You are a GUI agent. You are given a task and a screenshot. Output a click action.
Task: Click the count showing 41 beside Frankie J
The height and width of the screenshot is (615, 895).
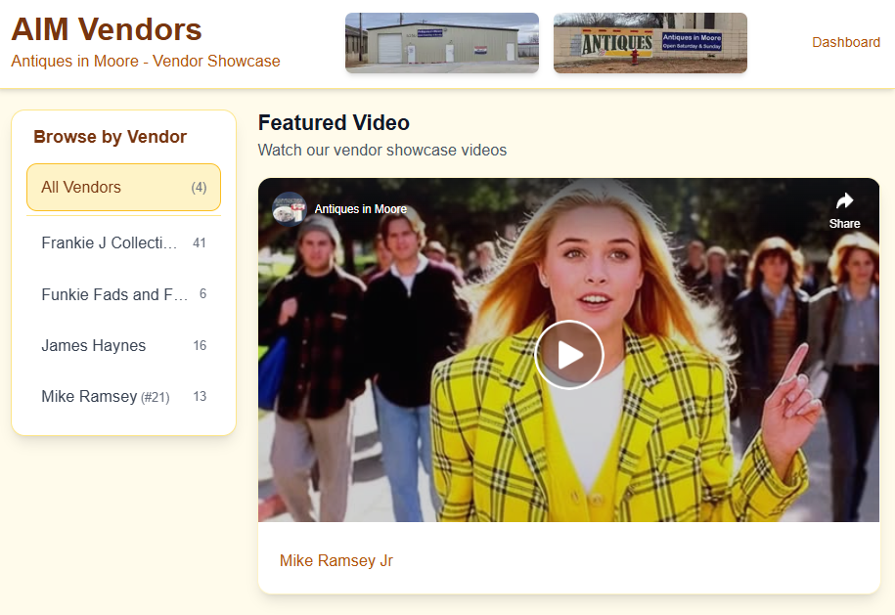pyautogui.click(x=199, y=242)
